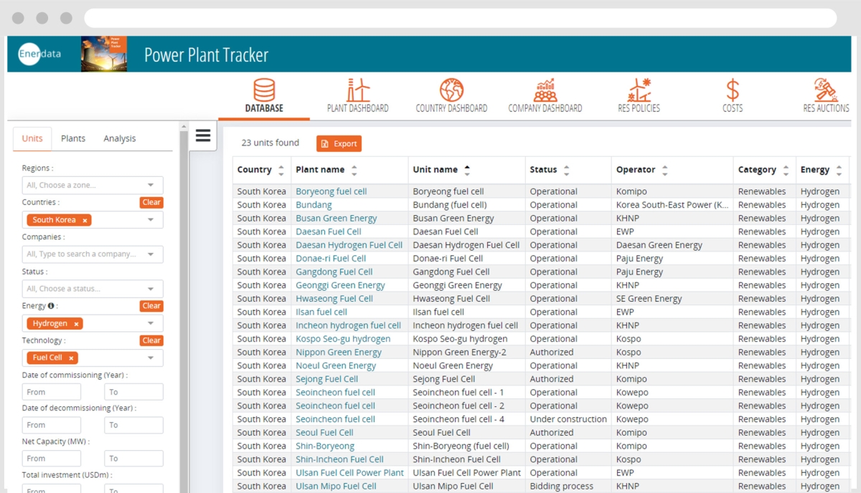This screenshot has width=861, height=493.
Task: Open the Country Dashboard
Action: click(x=451, y=95)
